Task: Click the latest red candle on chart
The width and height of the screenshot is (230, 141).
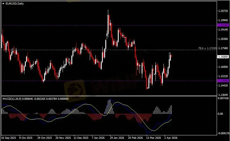Action: pos(171,56)
